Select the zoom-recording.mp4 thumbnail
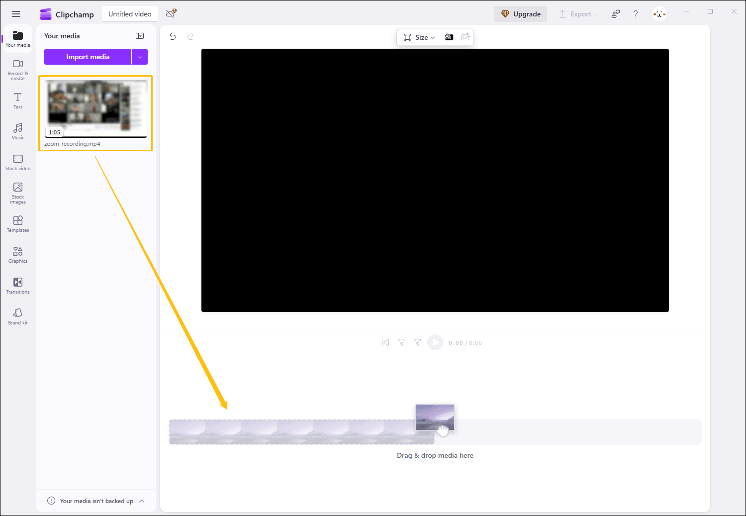 click(x=95, y=106)
